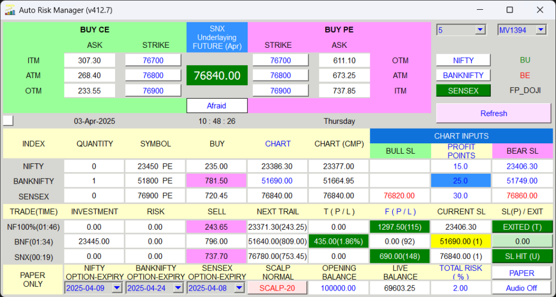Click the BANKNIFTY buy price 781.50
The width and height of the screenshot is (556, 297).
[x=217, y=181]
